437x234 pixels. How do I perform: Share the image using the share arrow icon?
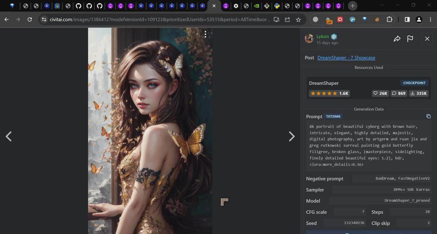point(397,39)
